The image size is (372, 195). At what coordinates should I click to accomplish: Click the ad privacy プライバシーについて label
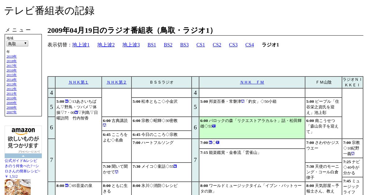click(29, 152)
